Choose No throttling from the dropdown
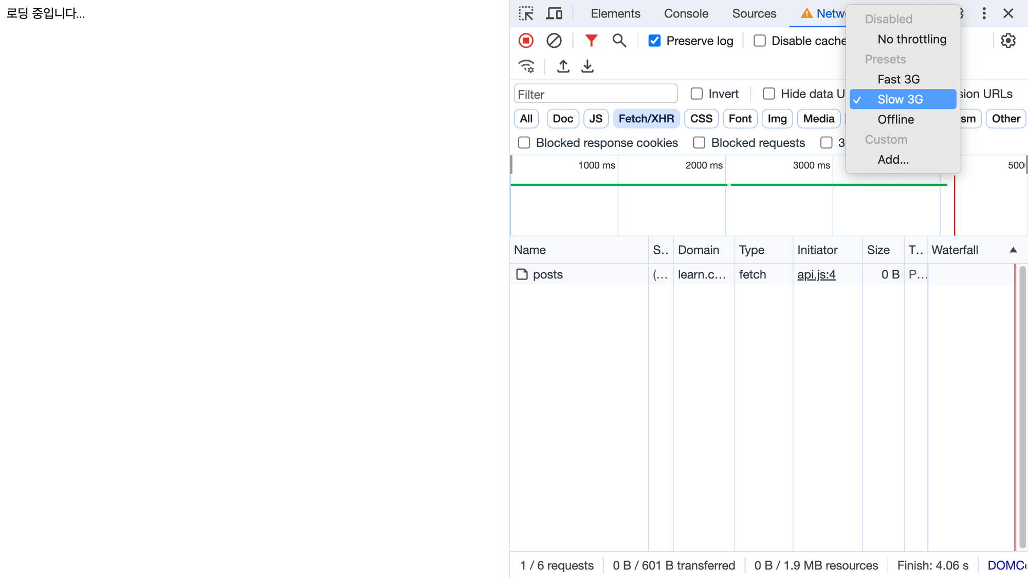Viewport: 1028px width, 578px height. pos(911,39)
